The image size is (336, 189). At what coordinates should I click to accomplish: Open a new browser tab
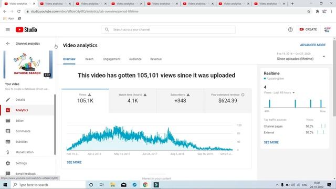point(292,4)
